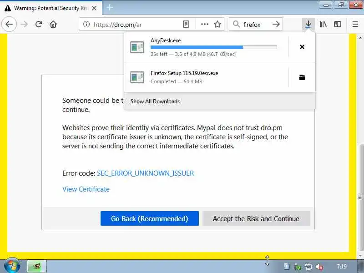This screenshot has width=364, height=273.
Task: Click the document tray icon
Action: coord(287,267)
